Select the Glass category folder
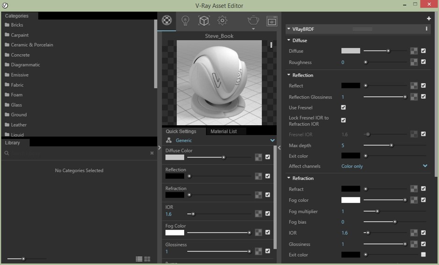439x265 pixels. [16, 105]
